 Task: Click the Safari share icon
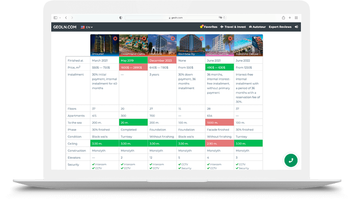(x=283, y=18)
